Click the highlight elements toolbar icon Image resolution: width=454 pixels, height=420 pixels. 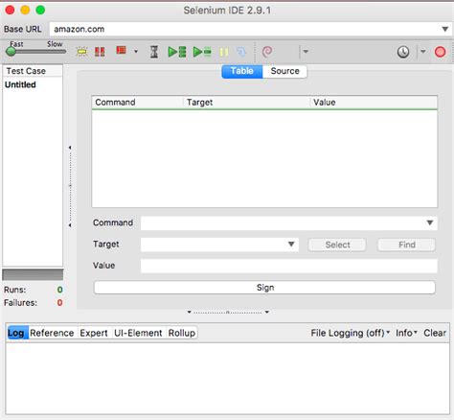click(x=81, y=52)
